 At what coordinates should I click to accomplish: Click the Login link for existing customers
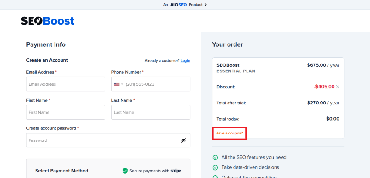point(185,61)
